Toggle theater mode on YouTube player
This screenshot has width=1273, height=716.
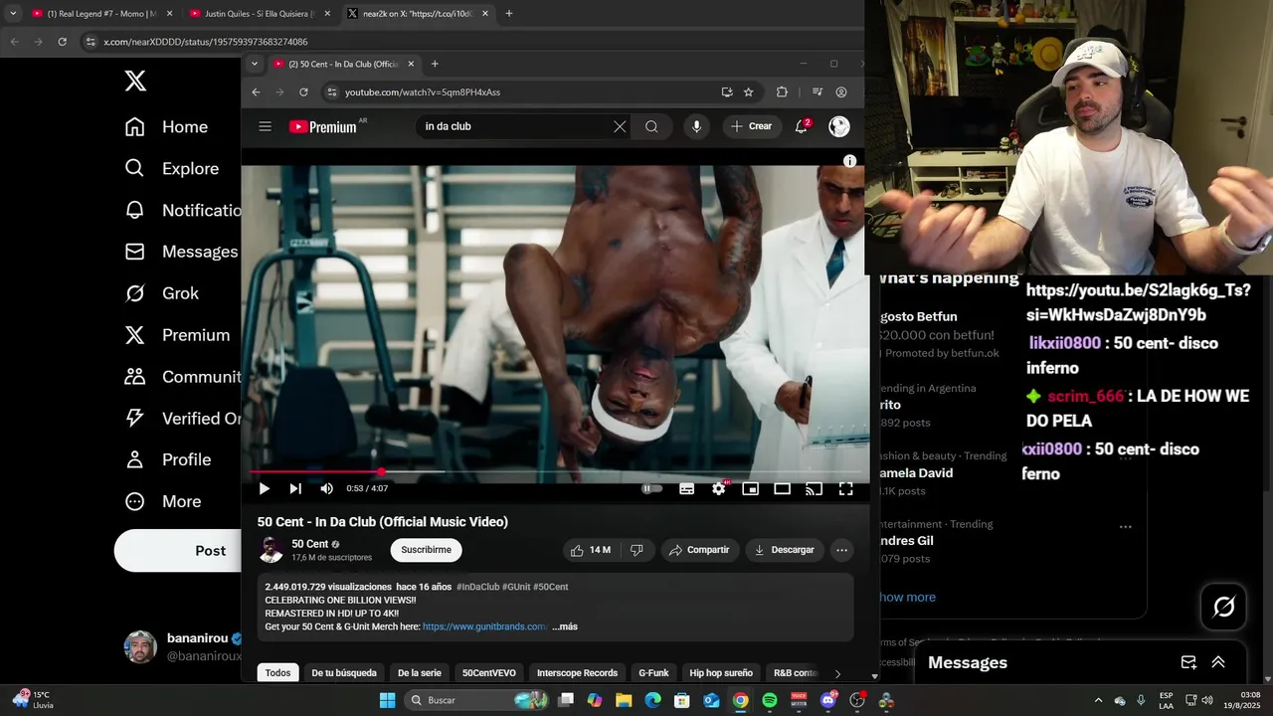pos(783,488)
